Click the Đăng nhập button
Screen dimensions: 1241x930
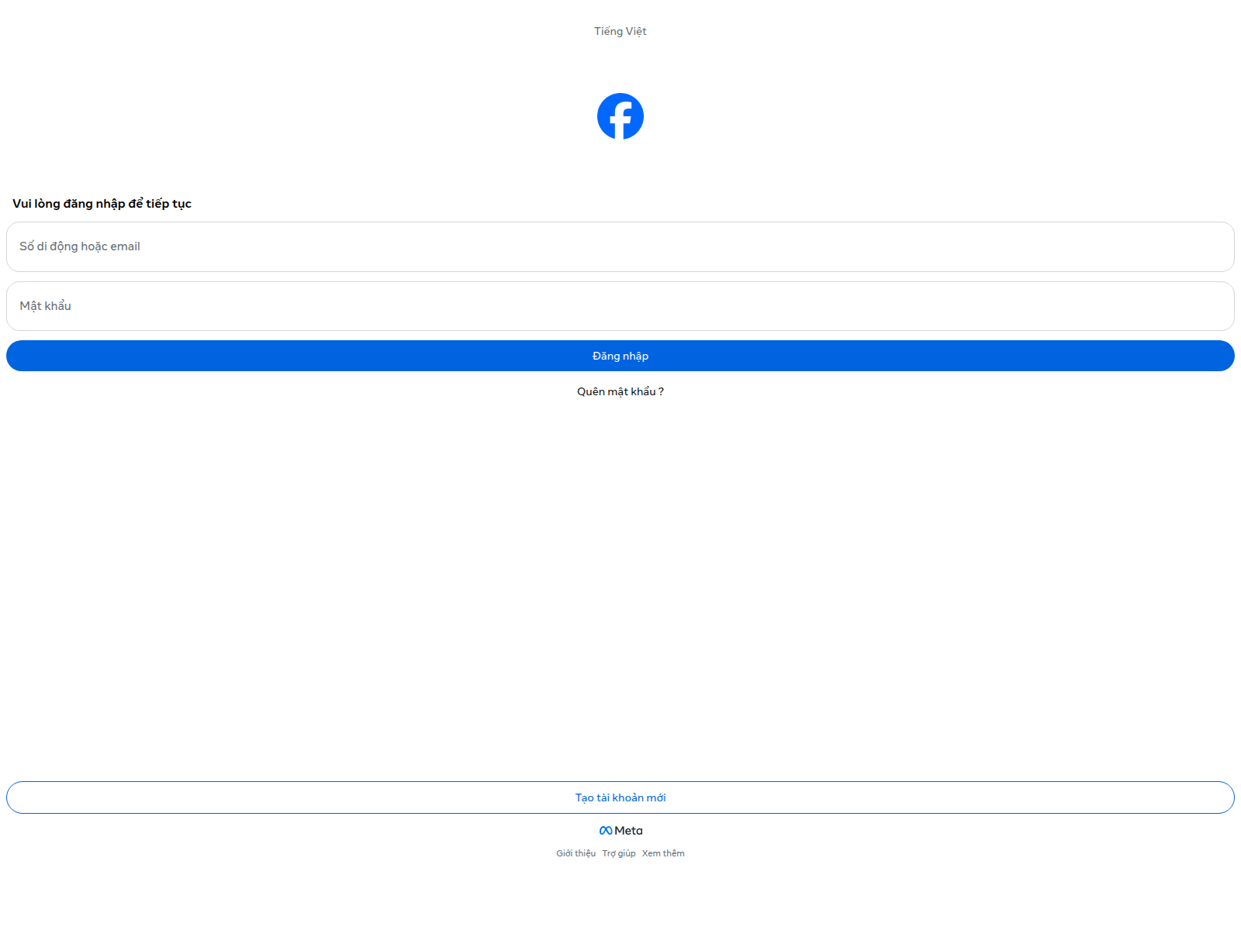click(x=620, y=356)
